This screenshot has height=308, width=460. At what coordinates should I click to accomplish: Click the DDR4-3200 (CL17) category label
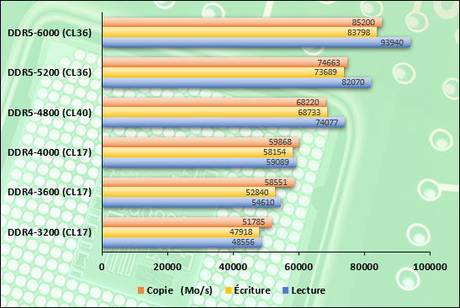point(50,232)
